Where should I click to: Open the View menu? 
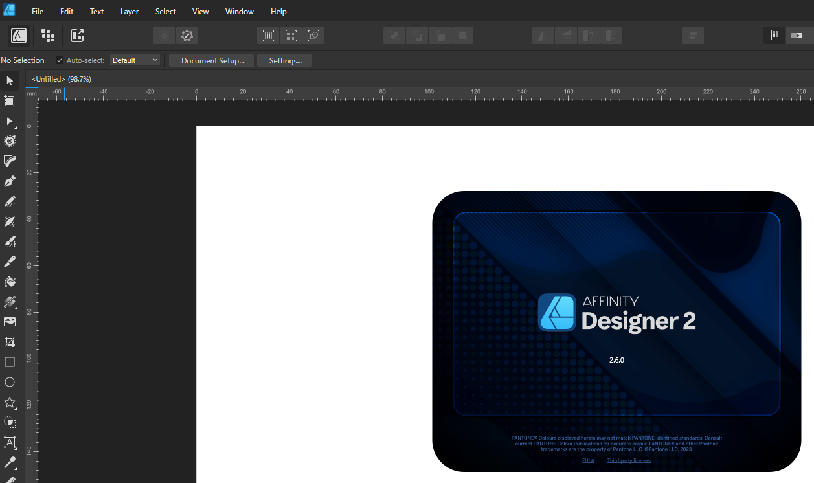point(201,12)
